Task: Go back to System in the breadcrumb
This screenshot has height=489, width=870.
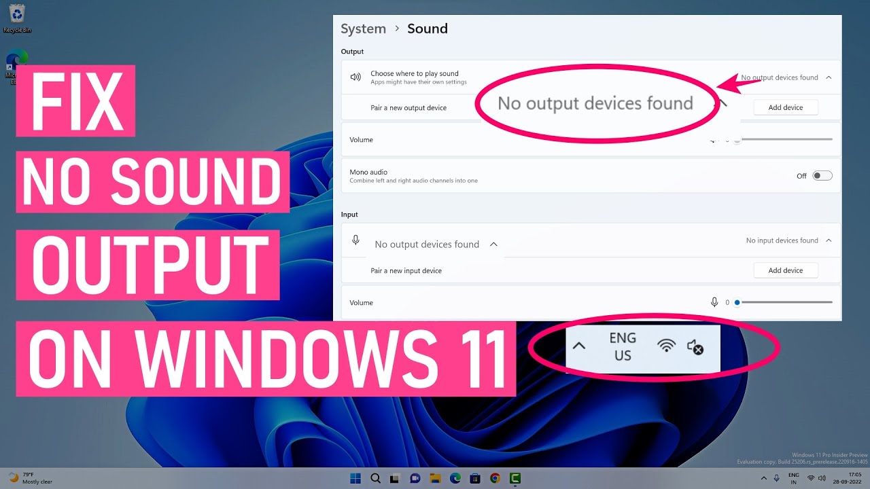Action: click(363, 29)
